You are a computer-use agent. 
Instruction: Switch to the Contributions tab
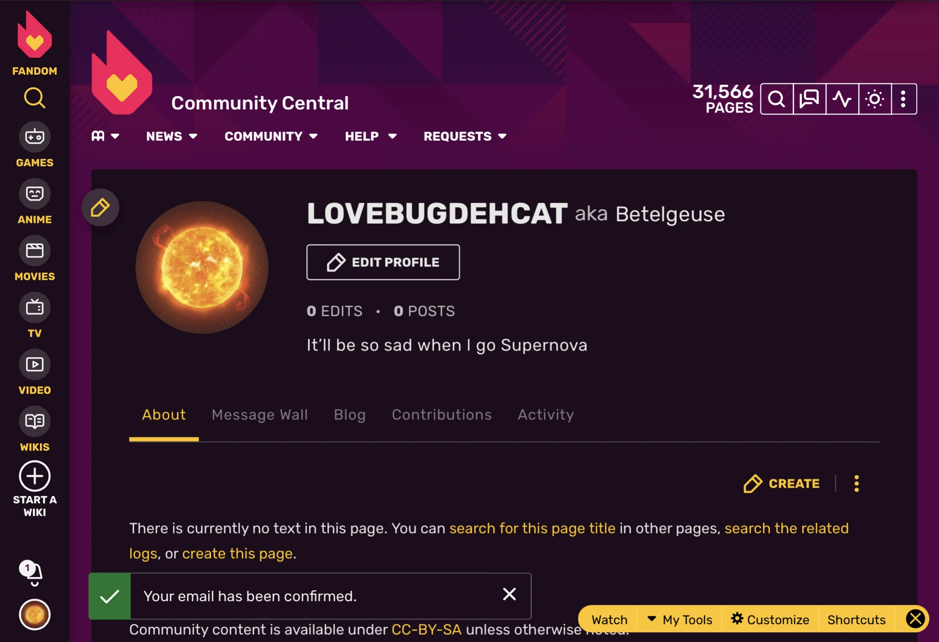[442, 415]
